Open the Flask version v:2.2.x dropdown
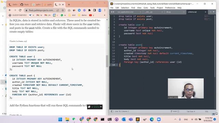This screenshot has width=219, height=123. [95, 107]
